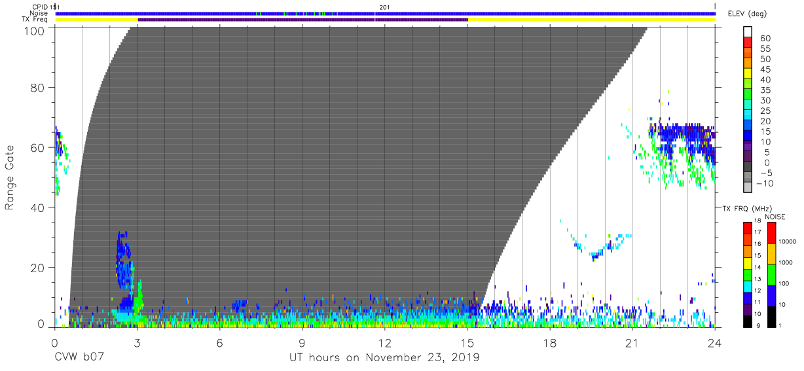
Task: Click yellow 14–15 segment of TX FRQ colorbar
Action: tap(746, 262)
